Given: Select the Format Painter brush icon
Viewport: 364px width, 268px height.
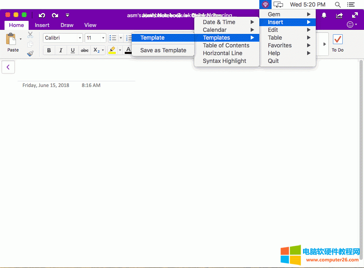Looking at the screenshot, I should pos(30,54).
